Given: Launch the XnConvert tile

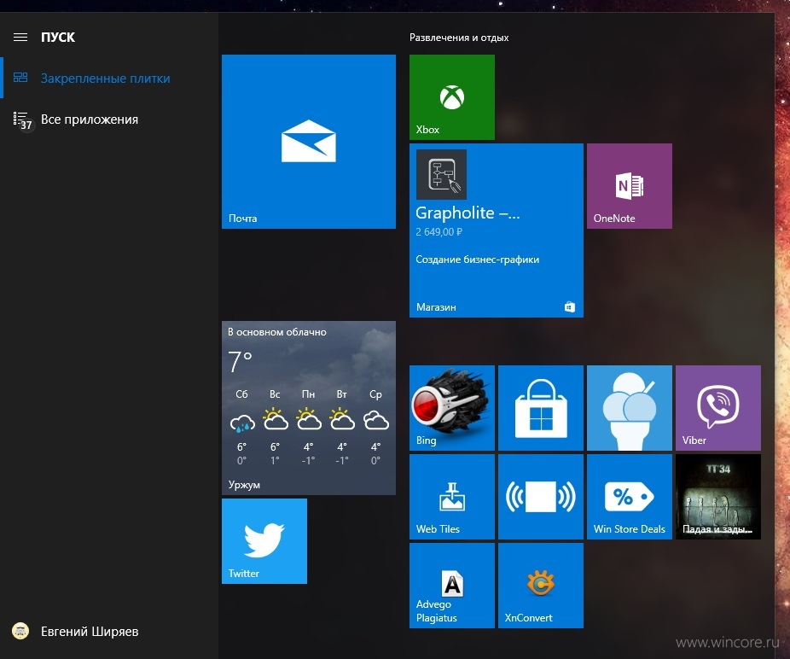Looking at the screenshot, I should pyautogui.click(x=541, y=586).
